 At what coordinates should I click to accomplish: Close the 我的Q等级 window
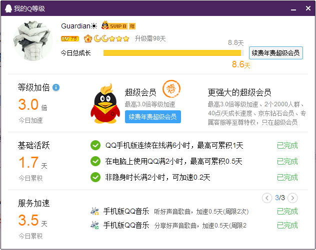pyautogui.click(x=308, y=8)
